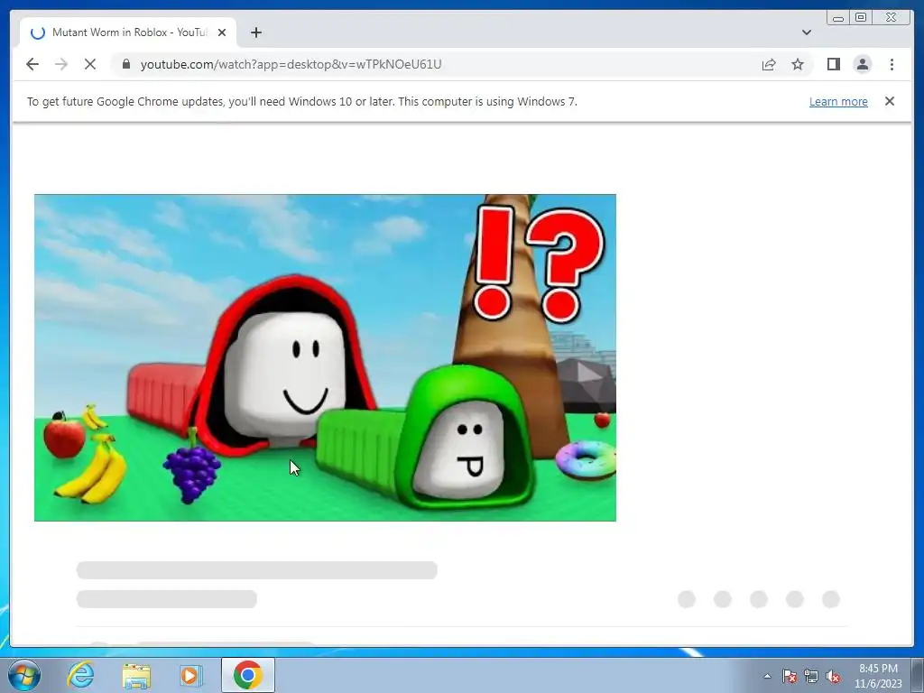The width and height of the screenshot is (924, 693).
Task: Click the forward navigation arrow
Action: [61, 64]
